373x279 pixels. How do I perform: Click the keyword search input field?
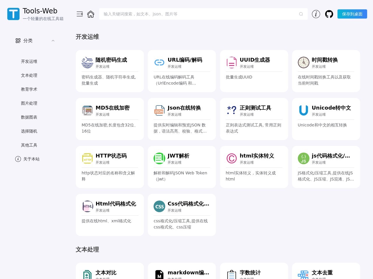[198, 14]
